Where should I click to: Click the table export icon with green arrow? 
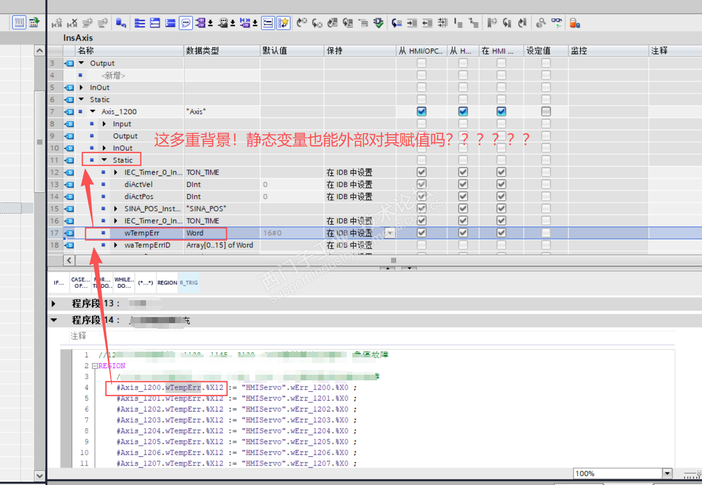34,22
